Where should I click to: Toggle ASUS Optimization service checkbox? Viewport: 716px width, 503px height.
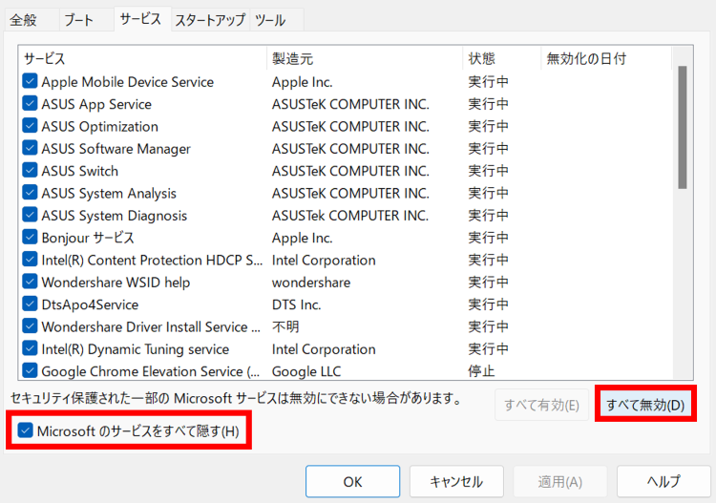pyautogui.click(x=30, y=126)
